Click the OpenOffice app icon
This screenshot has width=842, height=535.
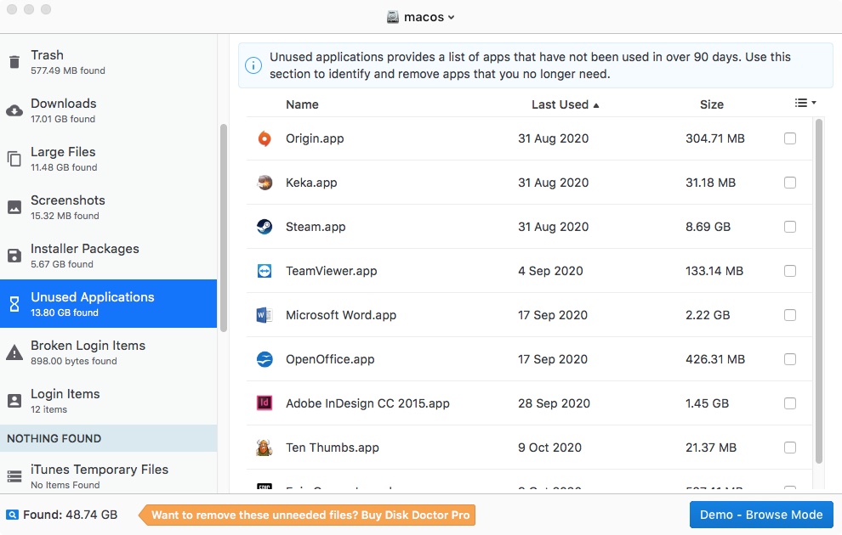pos(265,359)
